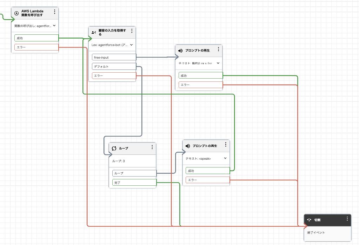The height and width of the screenshot is (245, 359).
Task: Select エラー output of the 動的 text prompt block
Action: coord(201,85)
